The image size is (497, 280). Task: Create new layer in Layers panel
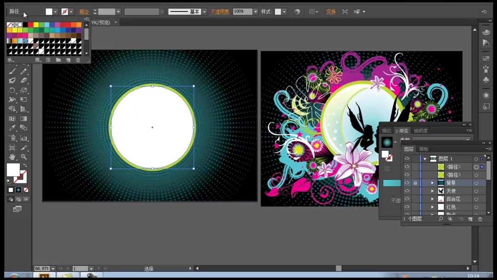click(x=470, y=219)
